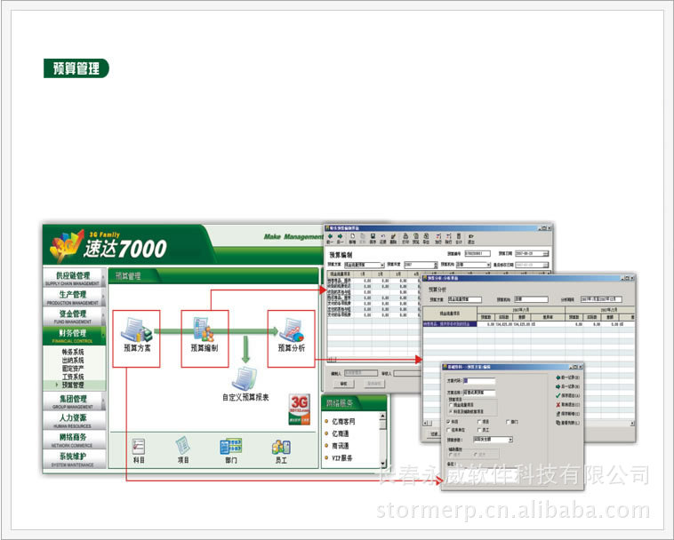The image size is (674, 540).
Task: Toggle the 部门 checkbox in plan dialog
Action: [508, 422]
